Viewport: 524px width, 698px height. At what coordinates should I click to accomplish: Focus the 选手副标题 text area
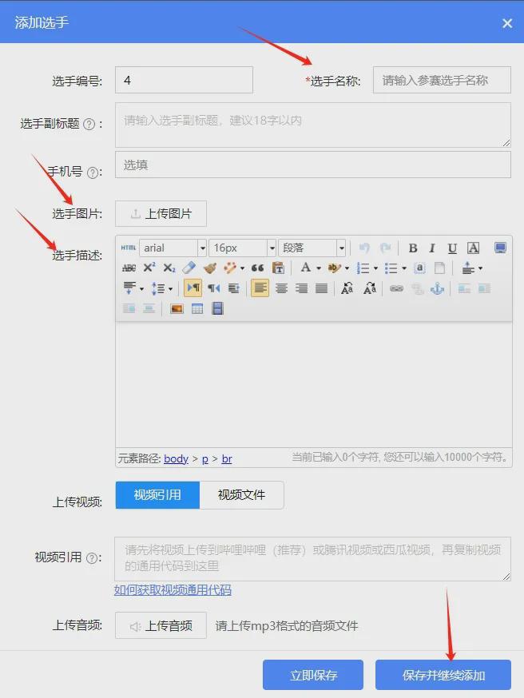[x=313, y=125]
